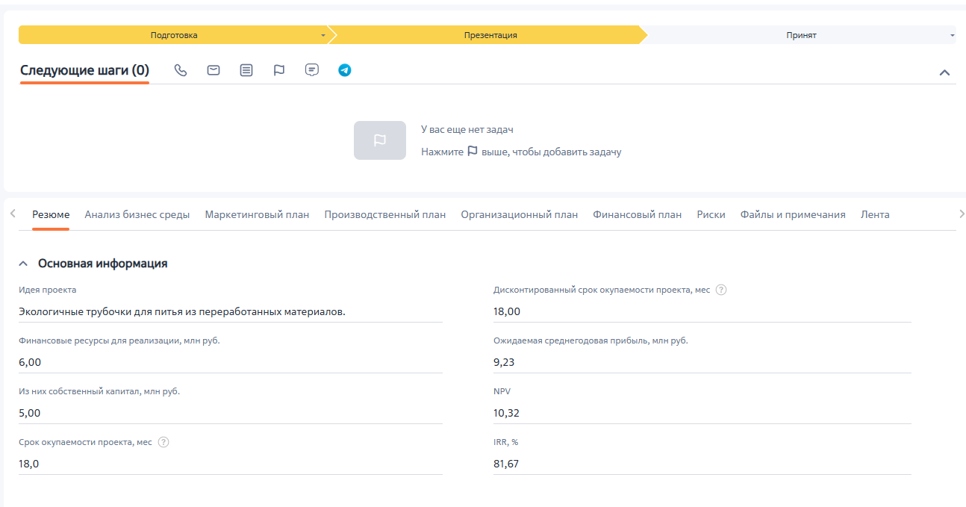Edit собственный капитал field value 5,00
Screen dimensions: 966x507
click(231, 414)
